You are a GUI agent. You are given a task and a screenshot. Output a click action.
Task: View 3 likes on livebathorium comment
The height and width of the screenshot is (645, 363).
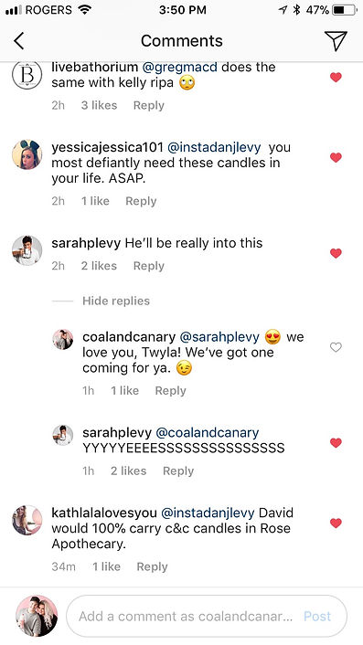click(99, 106)
